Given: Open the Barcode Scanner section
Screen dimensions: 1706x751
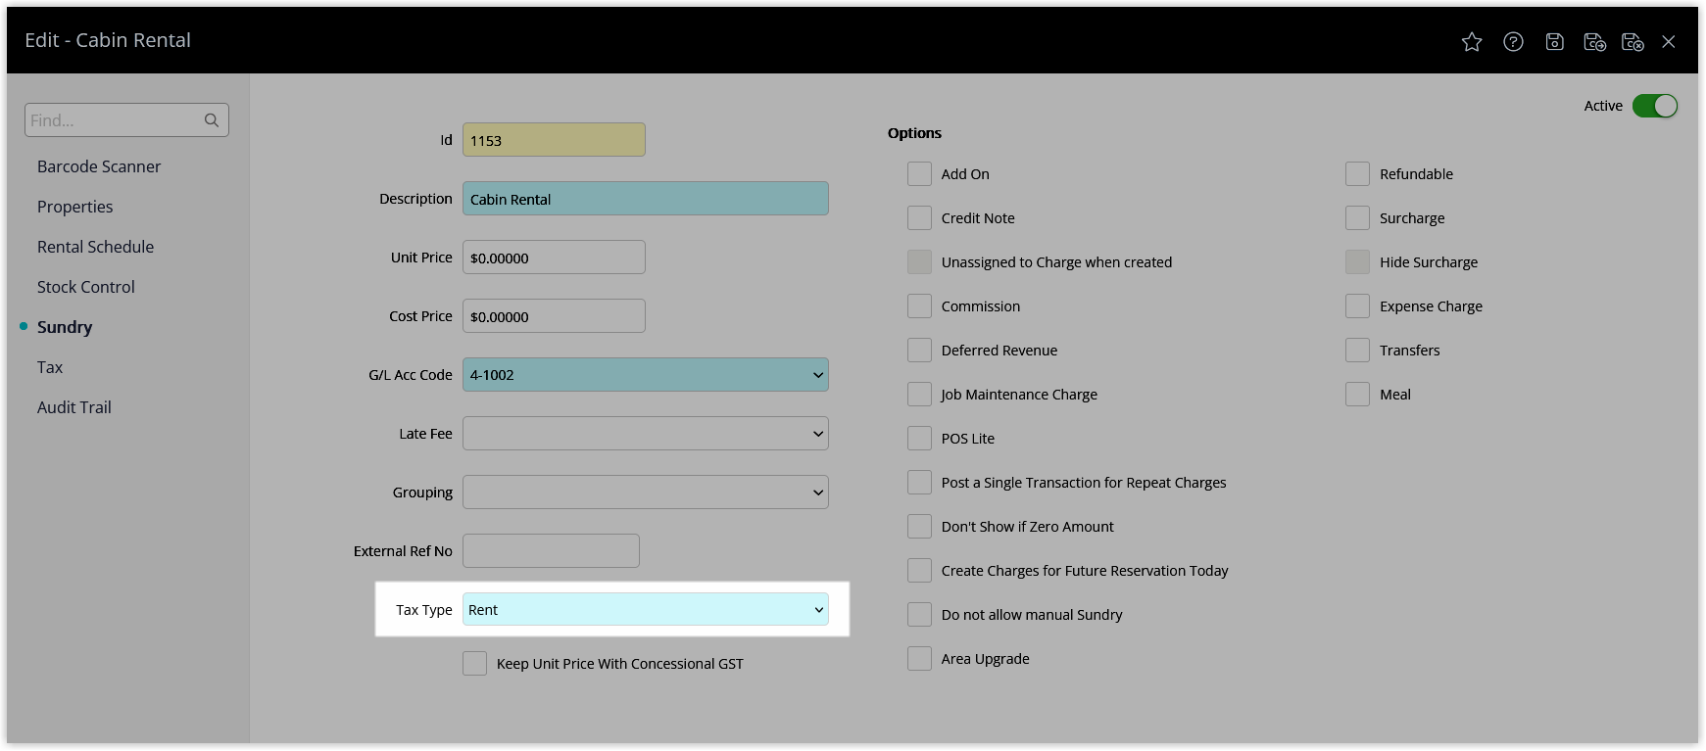Looking at the screenshot, I should pos(99,166).
